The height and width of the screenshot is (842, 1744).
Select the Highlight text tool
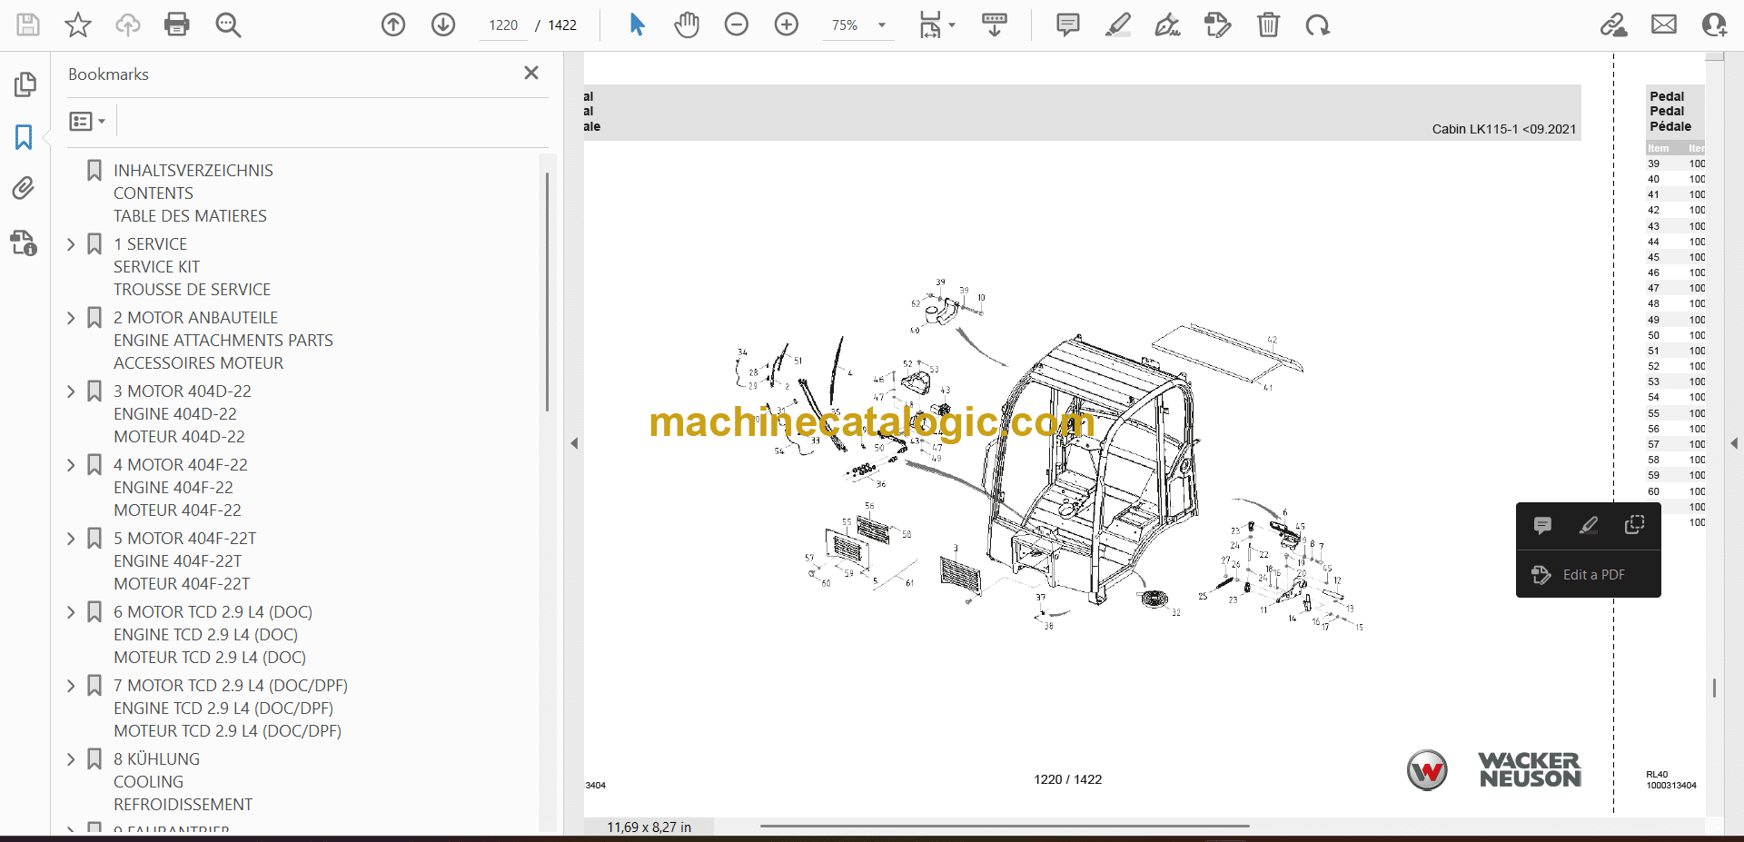tap(1118, 25)
